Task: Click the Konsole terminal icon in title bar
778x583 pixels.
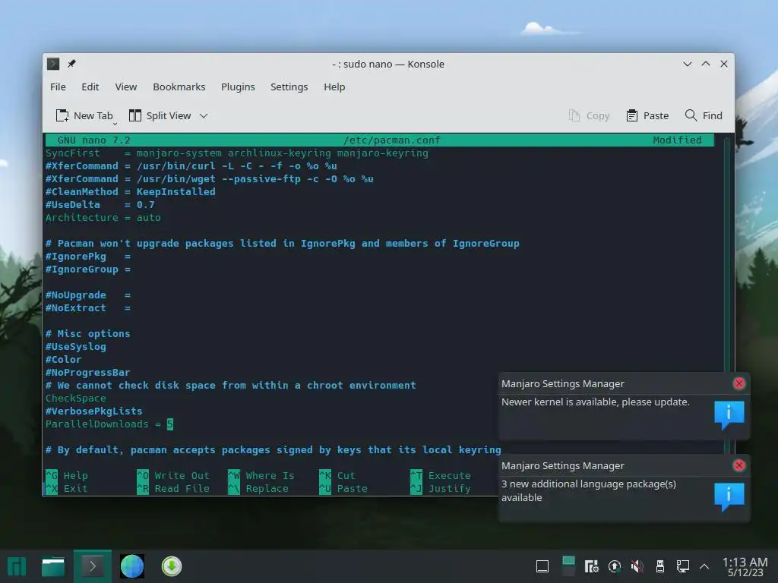Action: tap(53, 64)
